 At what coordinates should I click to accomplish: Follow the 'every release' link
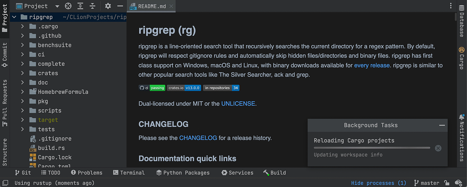click(372, 65)
